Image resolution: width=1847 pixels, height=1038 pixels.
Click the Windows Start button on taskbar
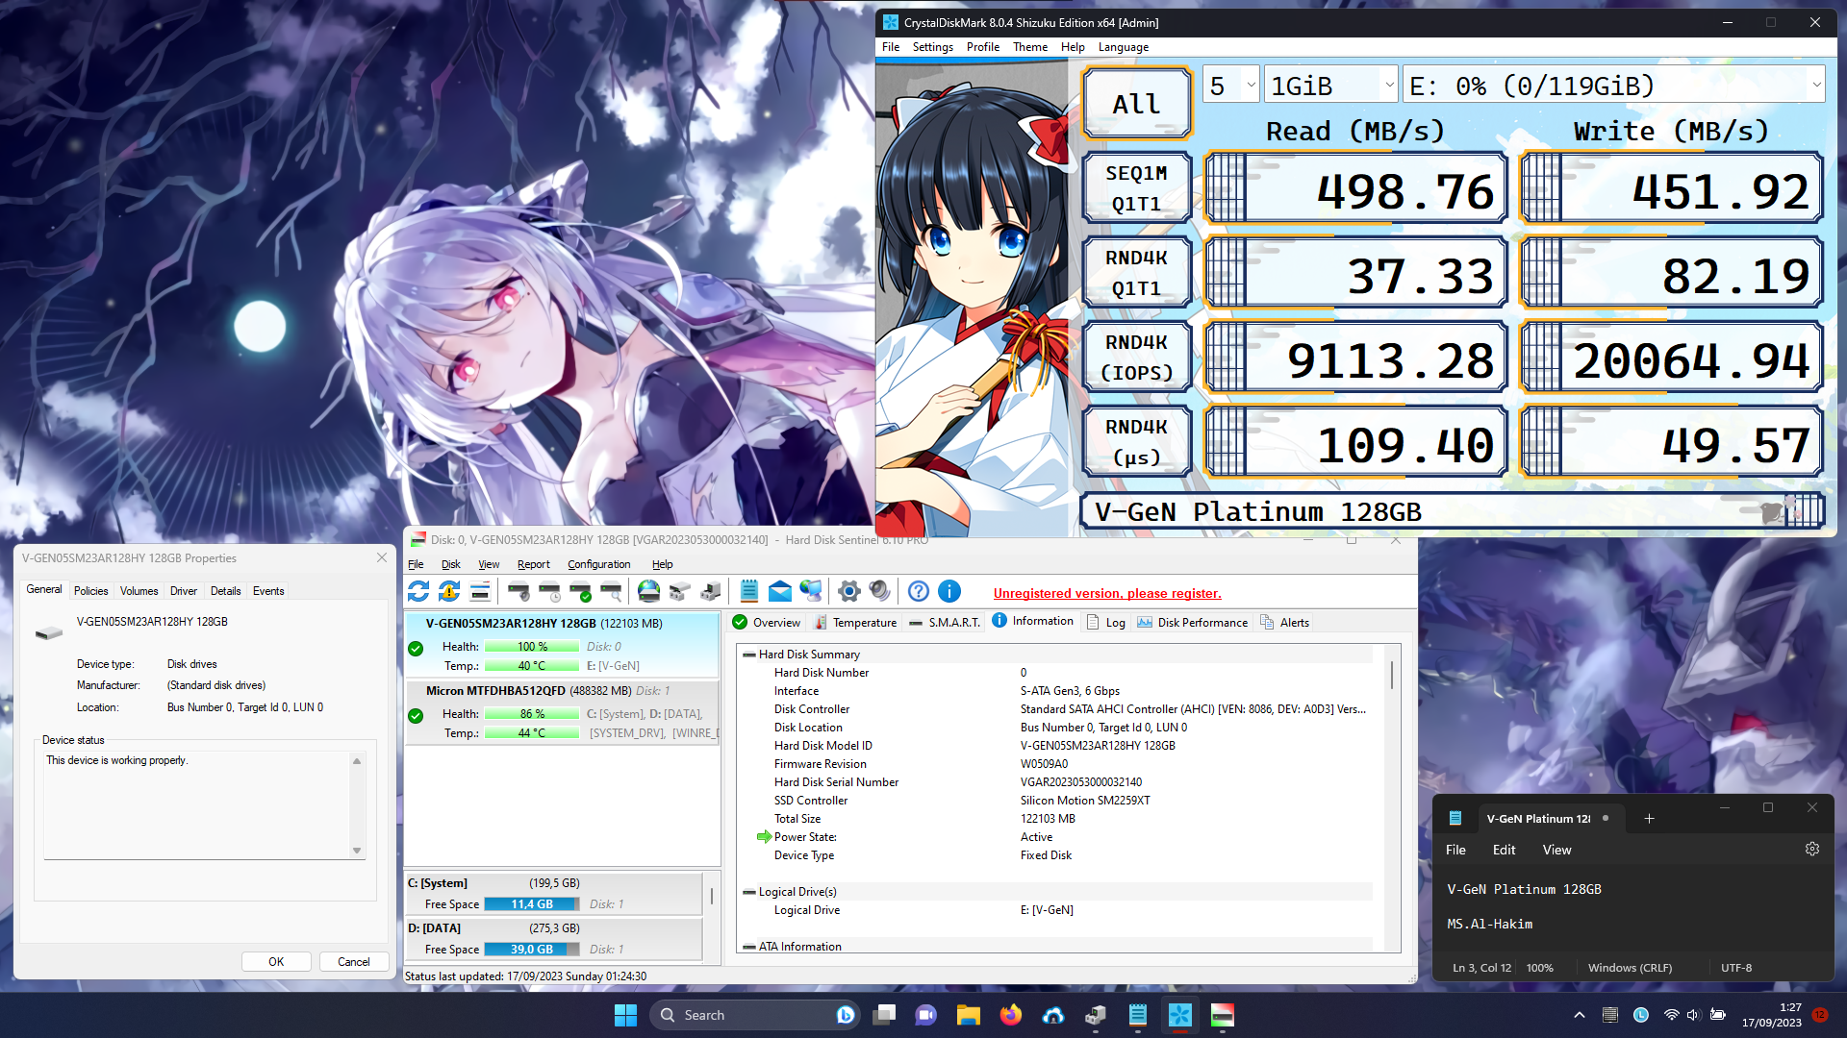[x=625, y=1015]
